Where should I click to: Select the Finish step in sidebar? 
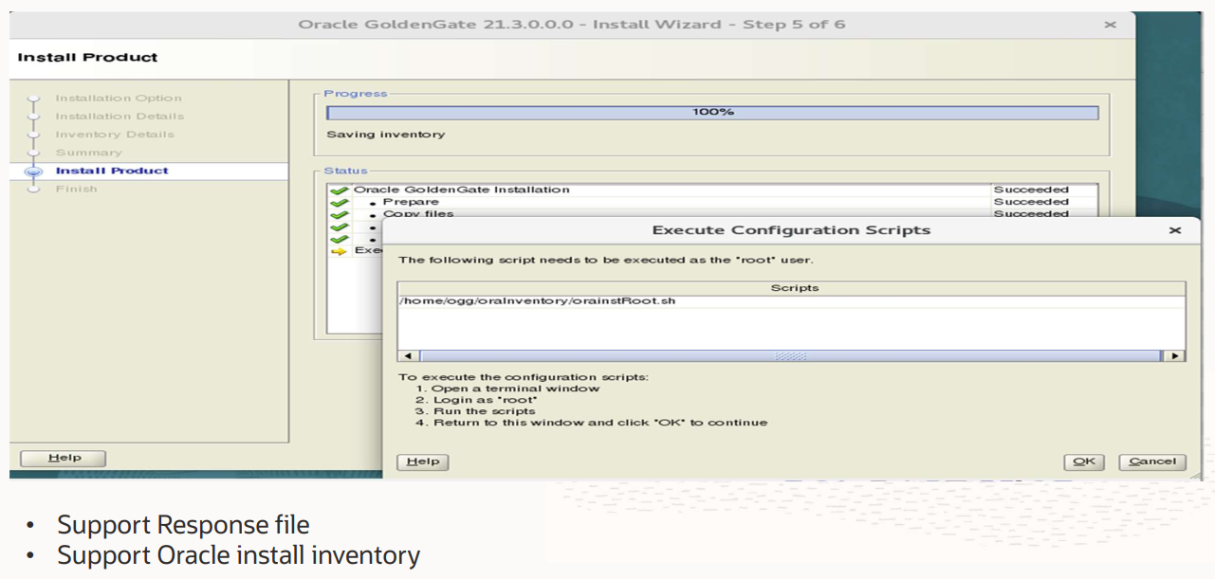[x=76, y=189]
